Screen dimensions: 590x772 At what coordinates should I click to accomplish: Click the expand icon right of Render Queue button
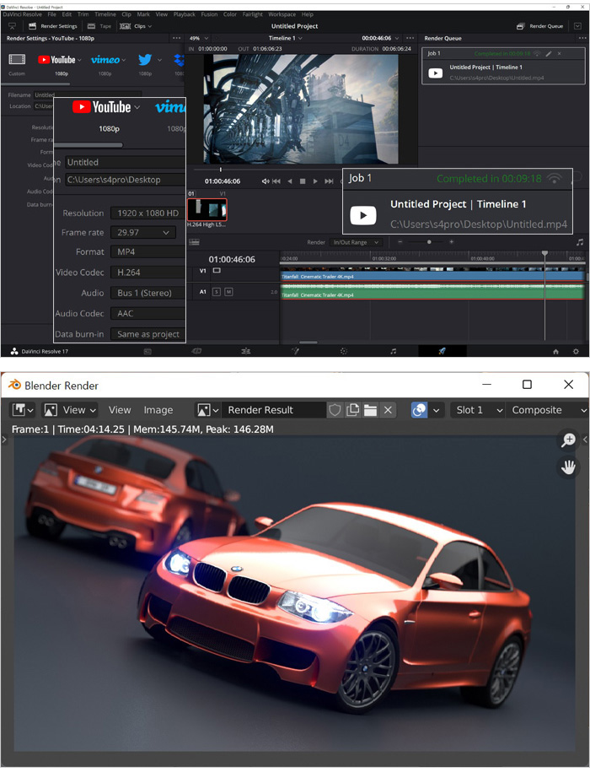click(x=578, y=26)
